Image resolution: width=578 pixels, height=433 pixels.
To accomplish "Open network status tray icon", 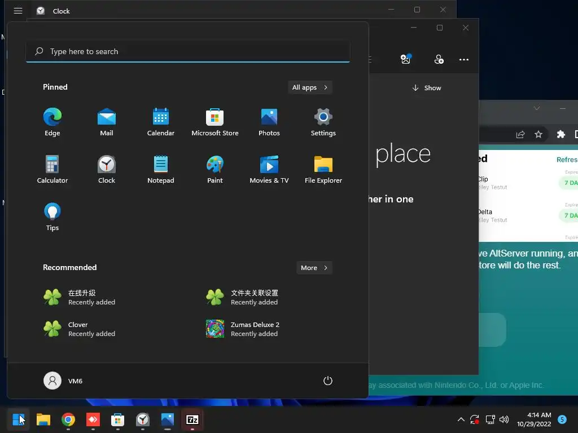I will click(490, 419).
